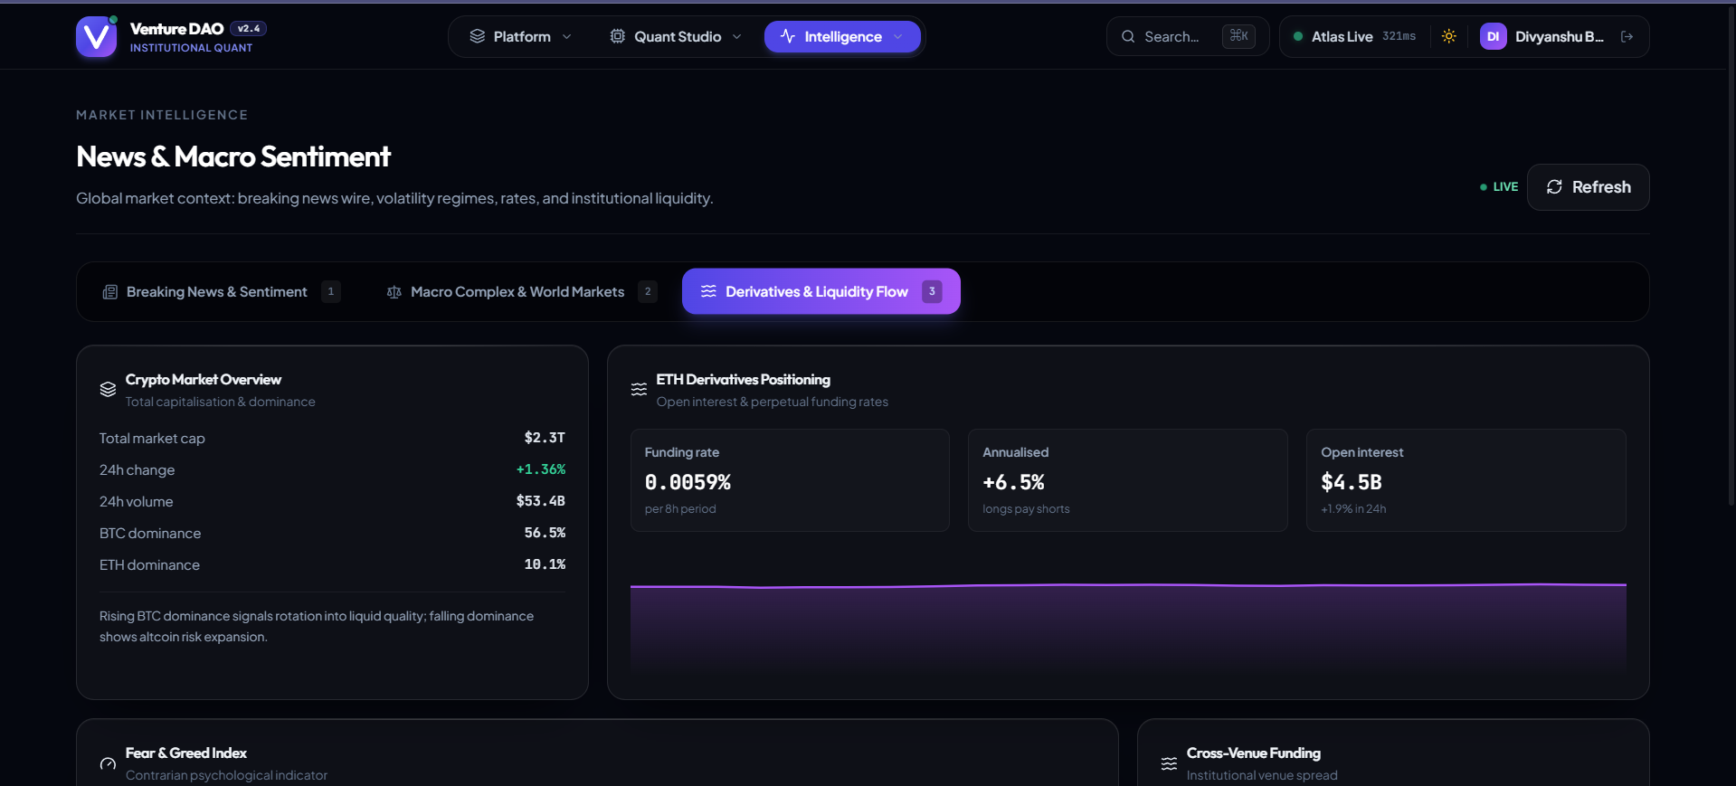
Task: Click the Fear & Greed Index title
Action: pos(186,753)
